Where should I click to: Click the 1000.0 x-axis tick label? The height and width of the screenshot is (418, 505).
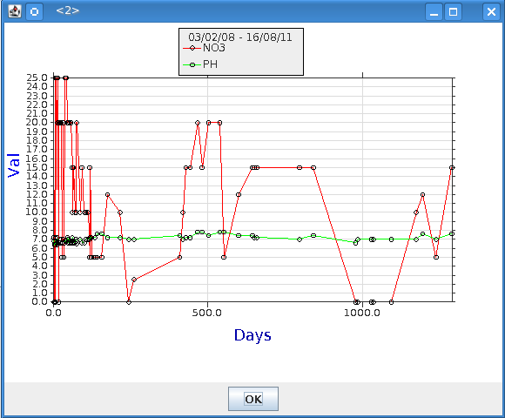pyautogui.click(x=362, y=313)
